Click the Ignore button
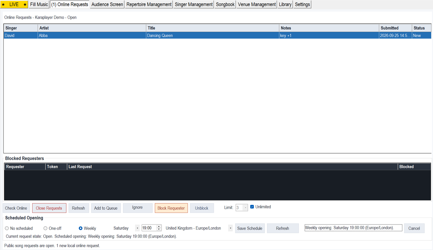 point(138,208)
